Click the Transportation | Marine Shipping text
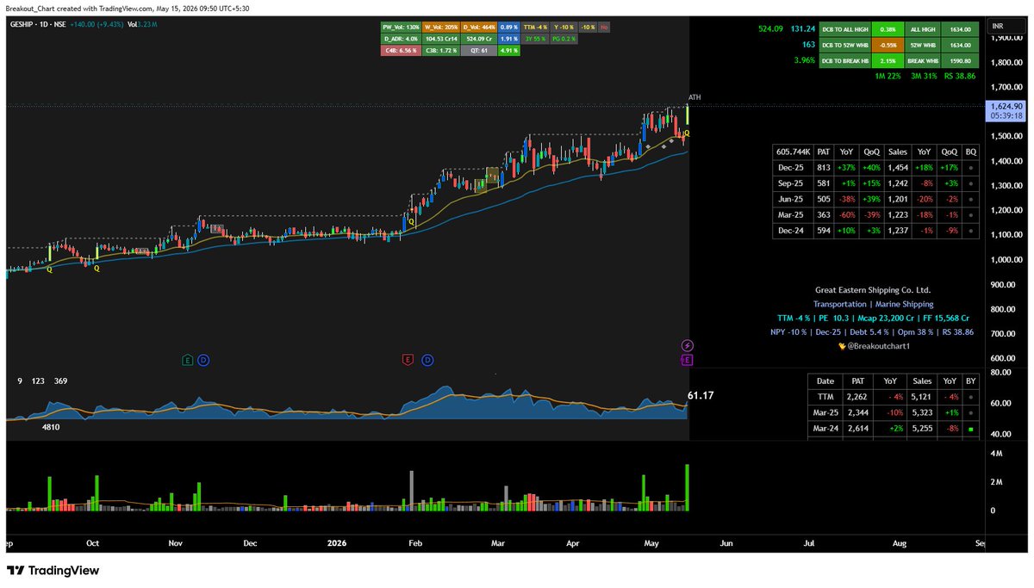 pos(873,304)
